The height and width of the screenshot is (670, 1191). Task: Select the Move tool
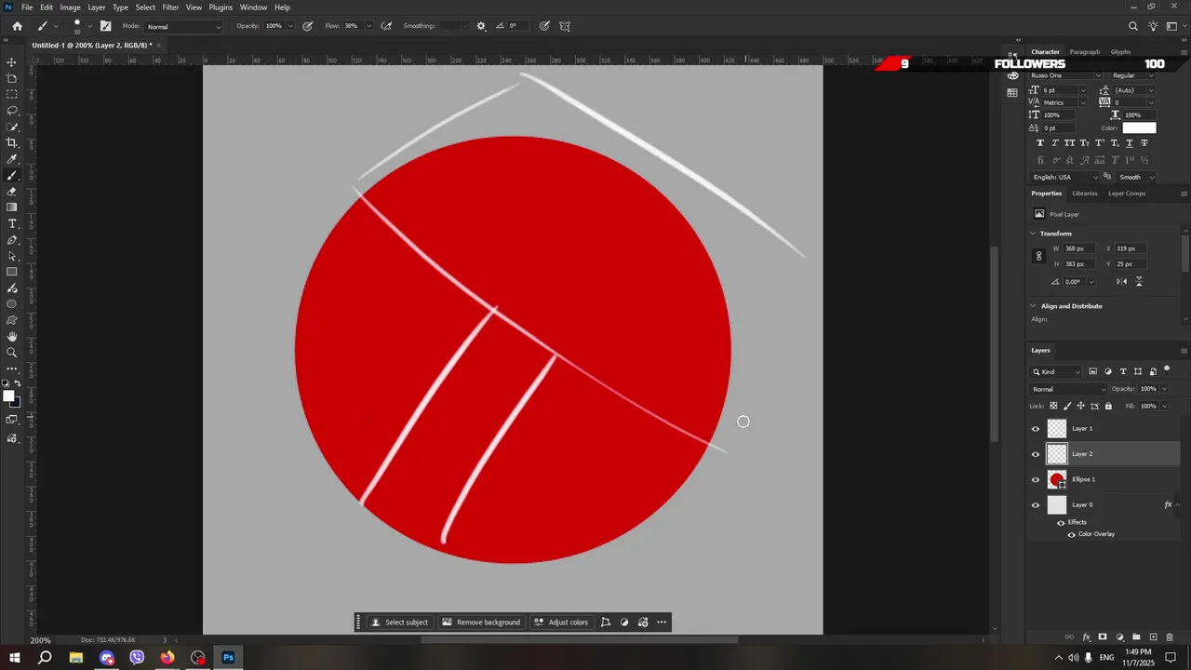click(x=12, y=62)
